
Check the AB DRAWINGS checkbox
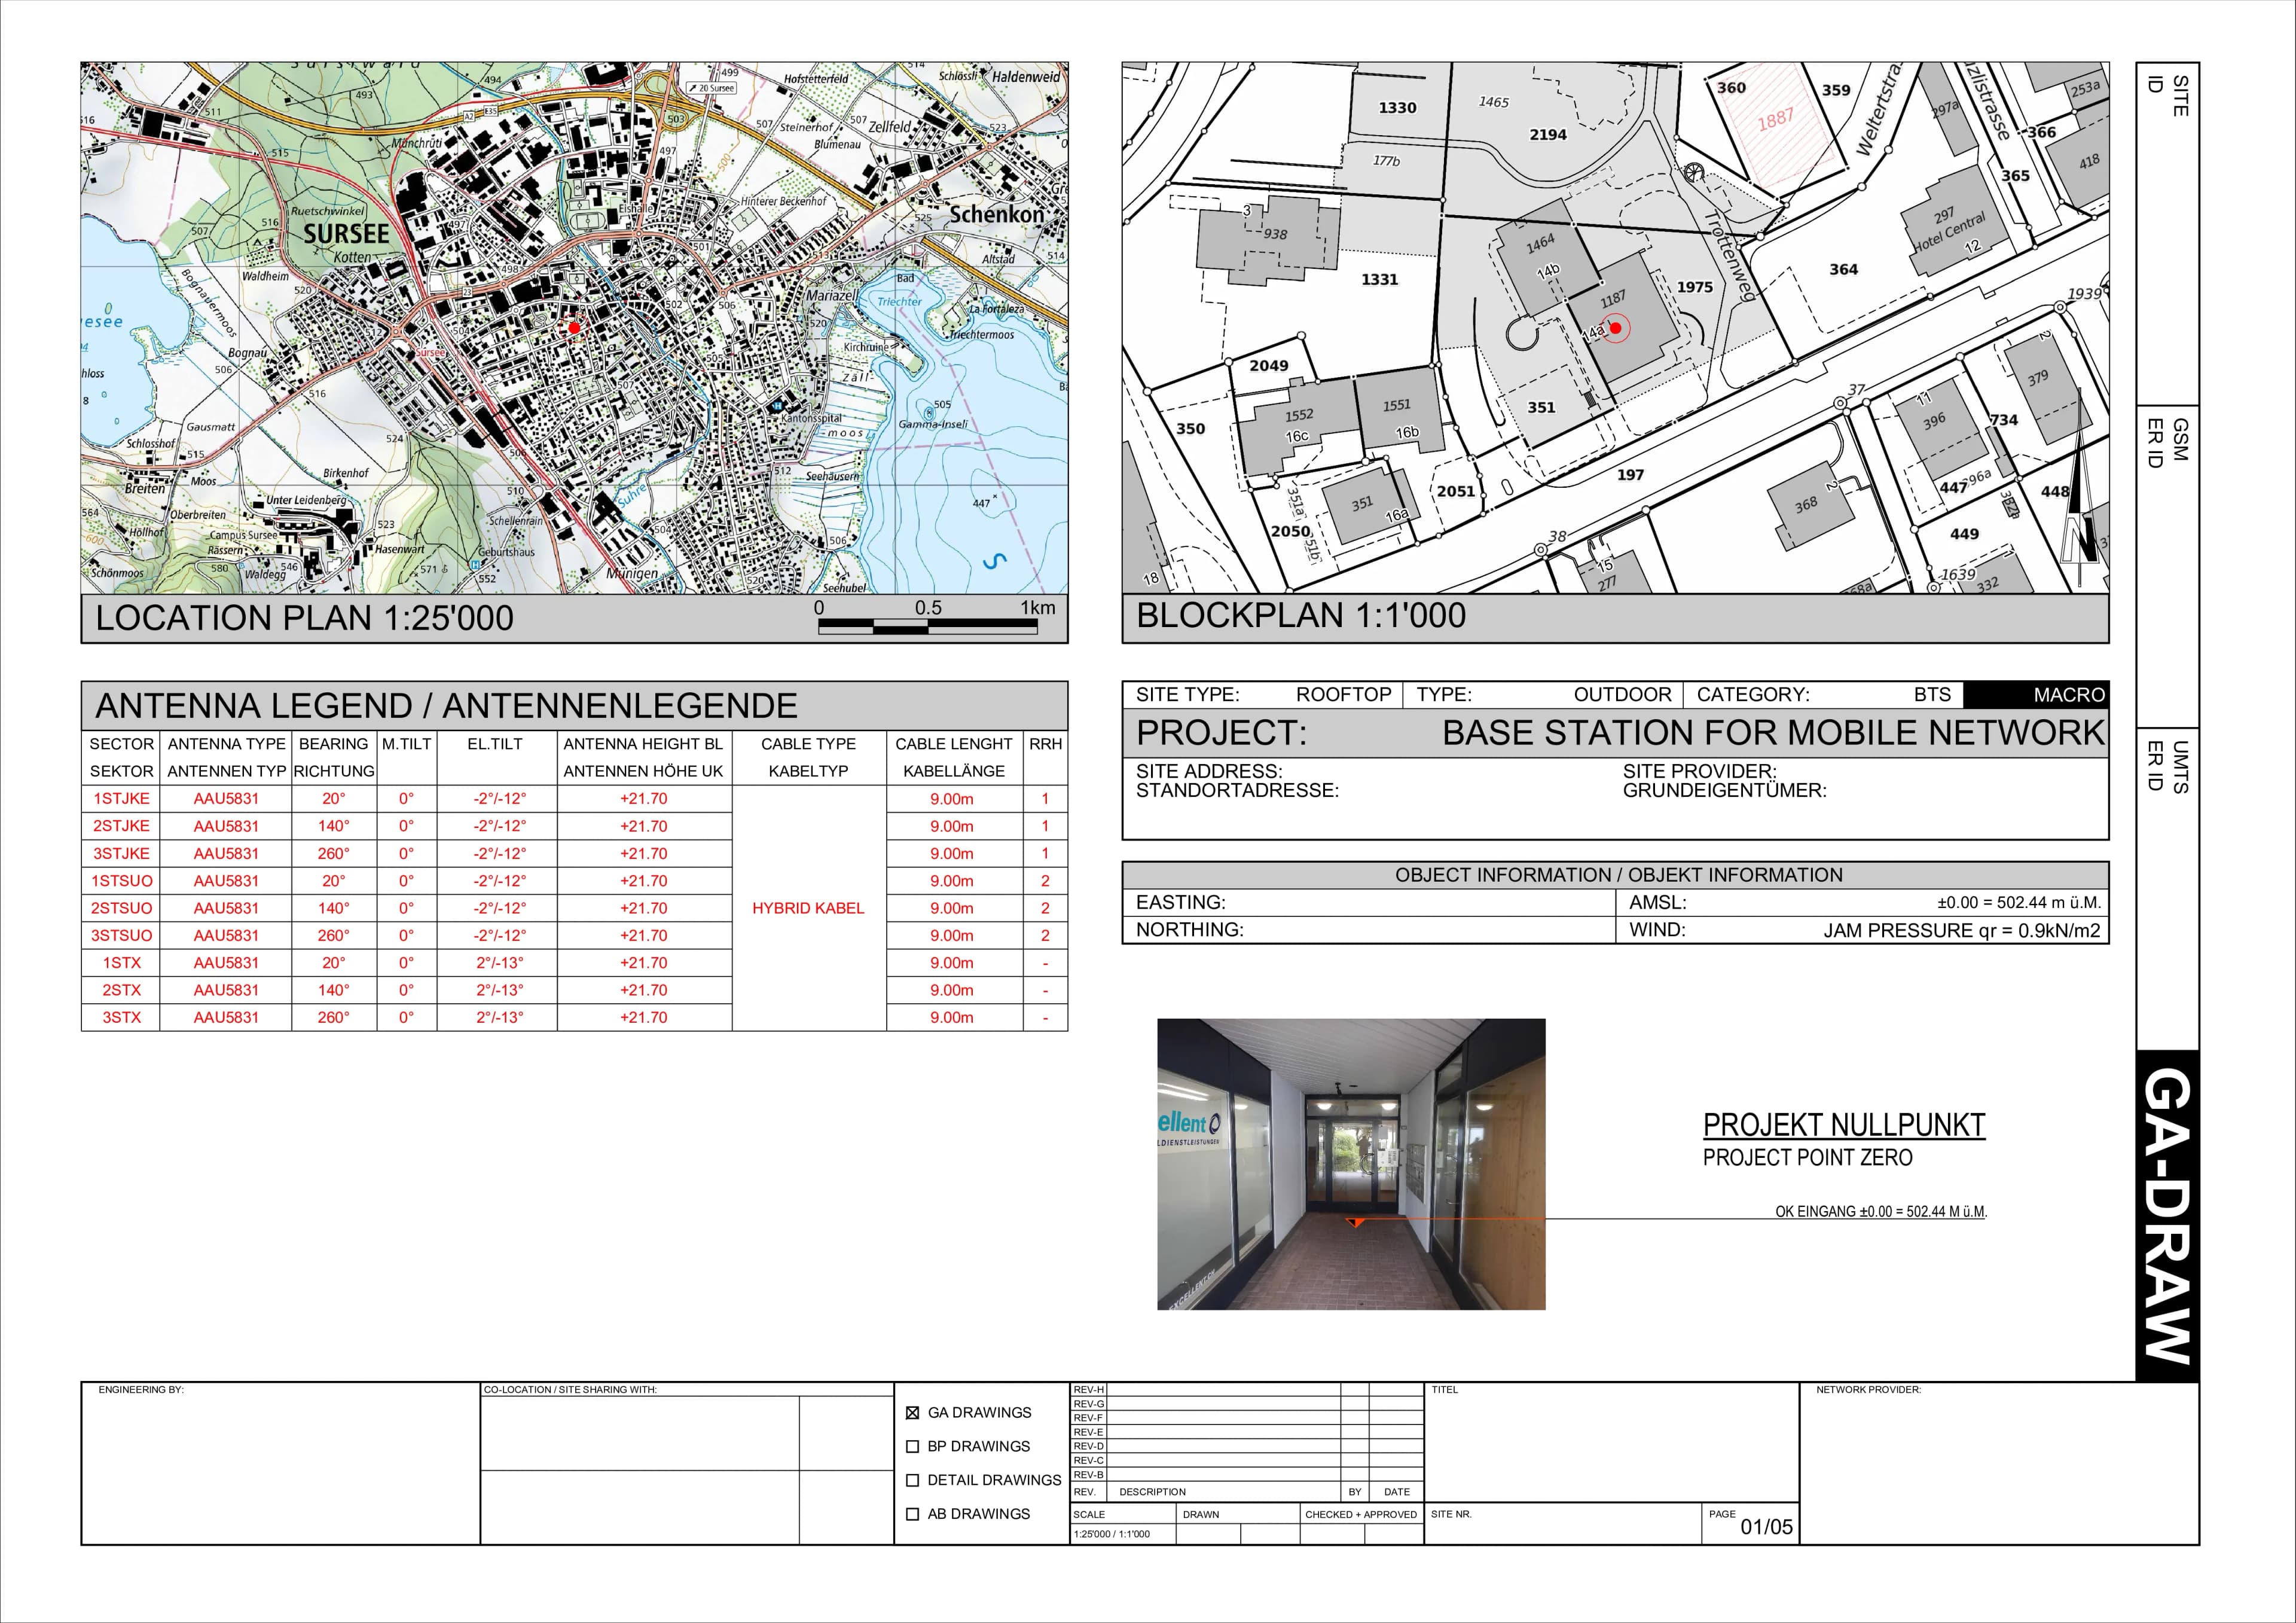(x=912, y=1514)
